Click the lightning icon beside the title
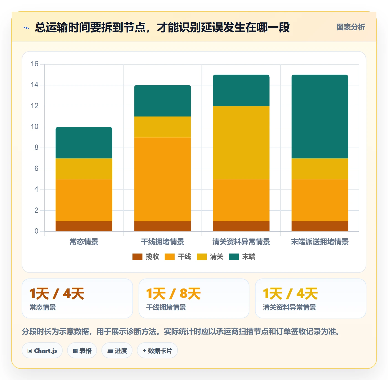388x380 pixels. [26, 28]
